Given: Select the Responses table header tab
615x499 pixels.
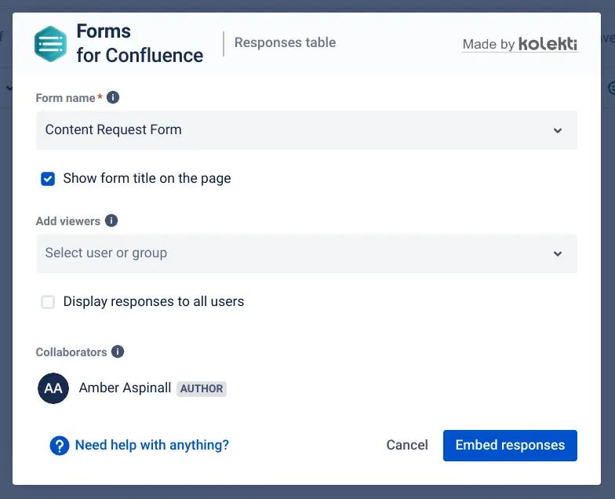Looking at the screenshot, I should pos(285,43).
